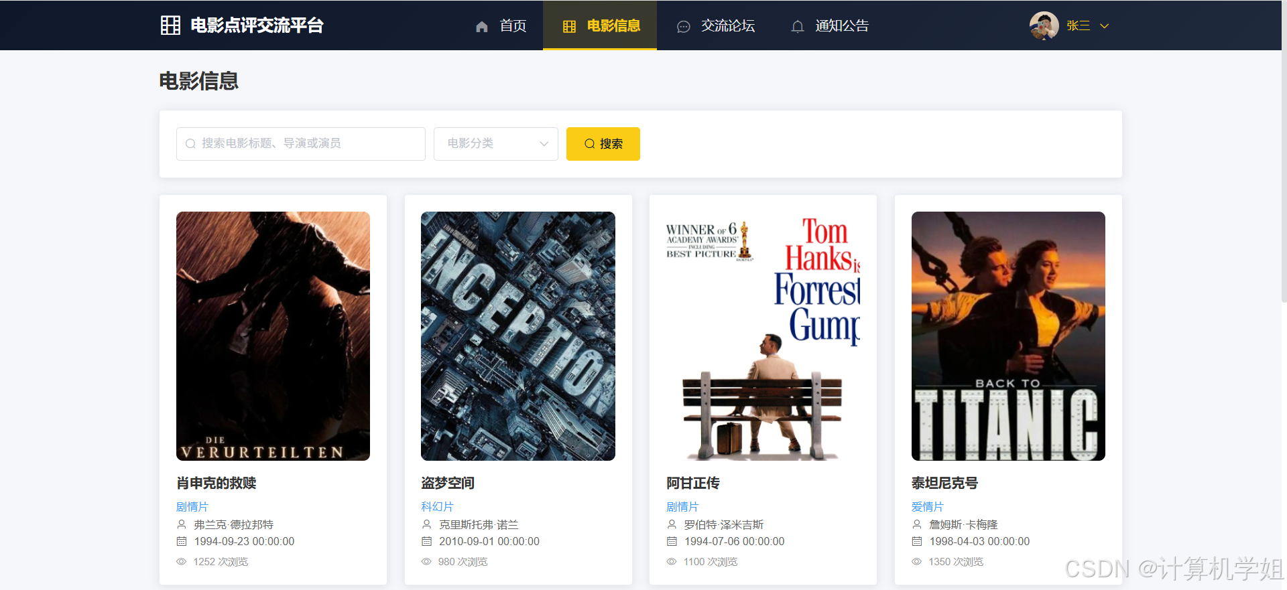Click the 爱情片 category tag
Viewport: 1287px width, 590px height.
[927, 507]
